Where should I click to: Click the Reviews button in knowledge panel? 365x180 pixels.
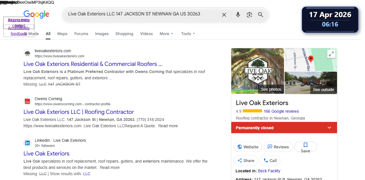[x=278, y=147]
